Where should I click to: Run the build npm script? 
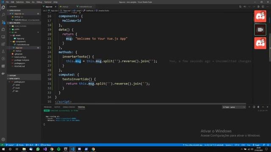[17, 88]
